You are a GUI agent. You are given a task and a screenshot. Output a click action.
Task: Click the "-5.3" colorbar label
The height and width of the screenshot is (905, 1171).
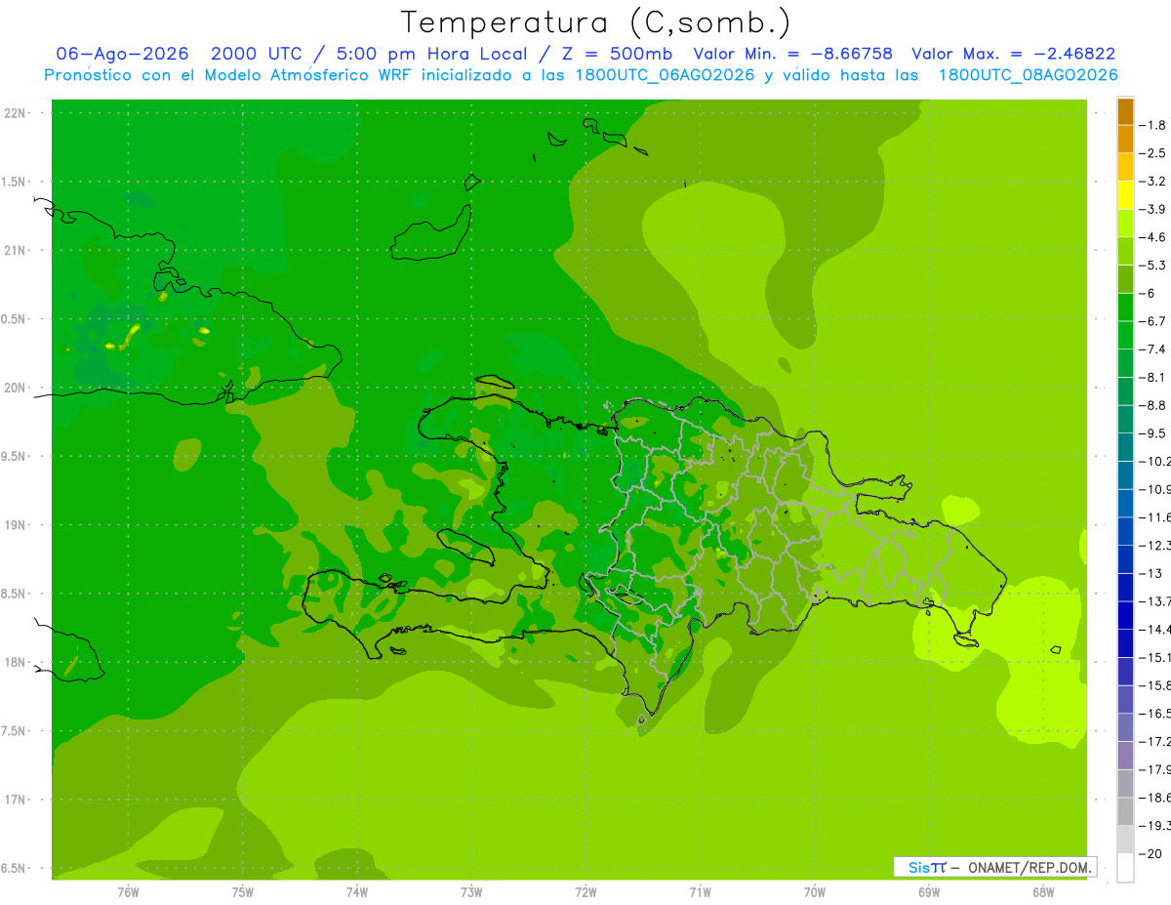[1152, 266]
